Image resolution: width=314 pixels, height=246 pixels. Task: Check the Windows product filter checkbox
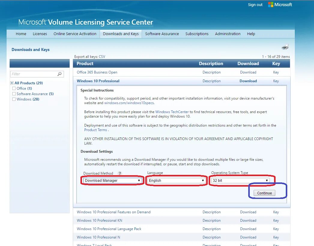(14, 99)
